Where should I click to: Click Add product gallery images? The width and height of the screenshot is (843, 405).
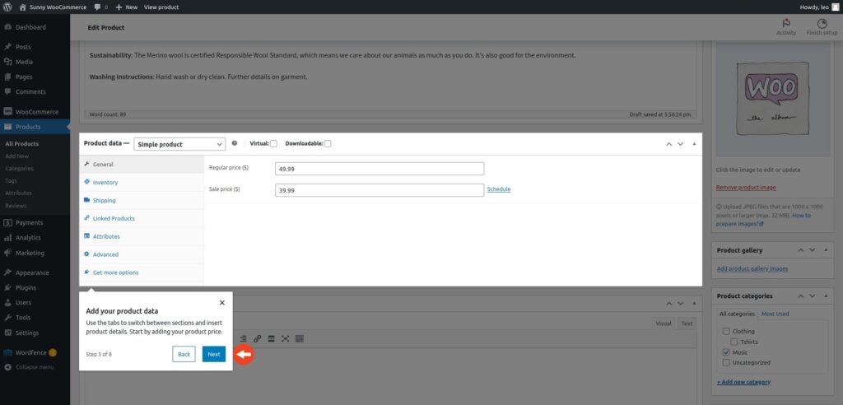click(752, 269)
